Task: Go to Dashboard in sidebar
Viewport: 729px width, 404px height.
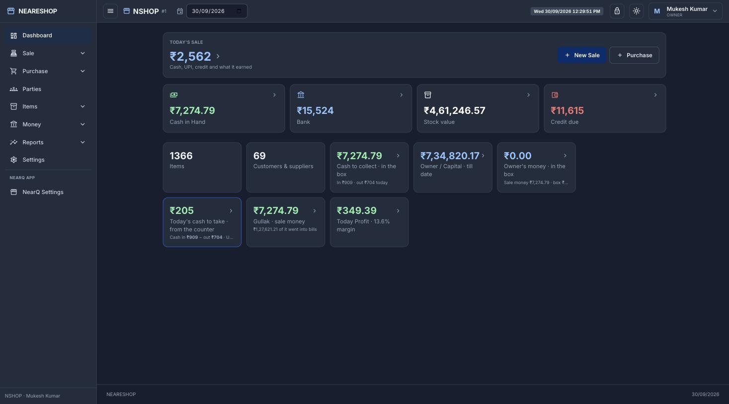Action: [x=48, y=35]
